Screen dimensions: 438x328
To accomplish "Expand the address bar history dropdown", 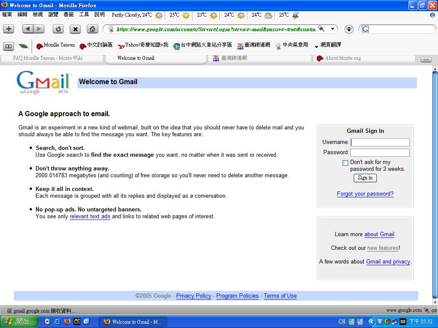I will click(x=332, y=29).
